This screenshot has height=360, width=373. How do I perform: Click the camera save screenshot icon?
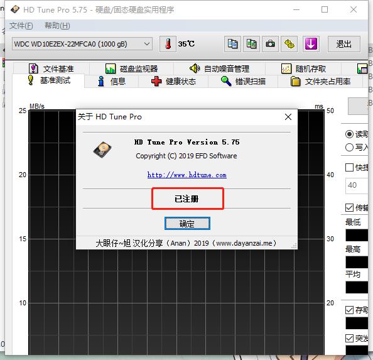[x=270, y=44]
